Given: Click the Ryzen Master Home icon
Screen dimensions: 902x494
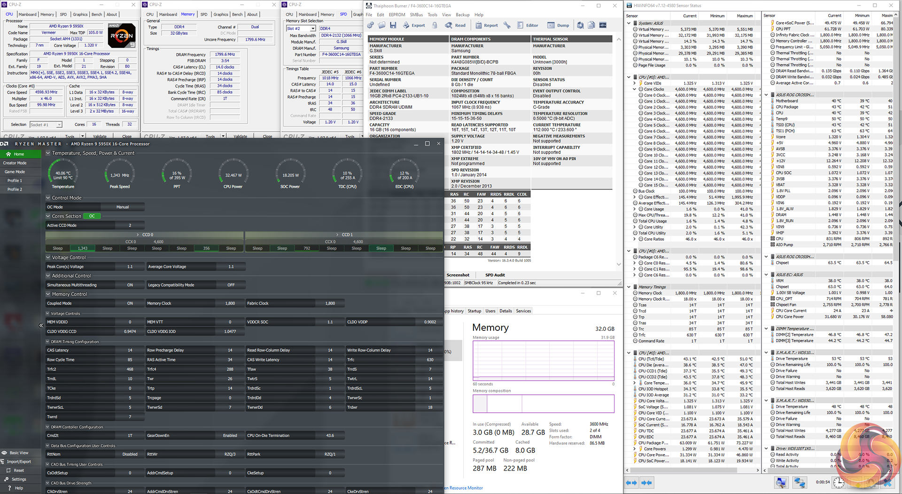Looking at the screenshot, I should click(x=8, y=154).
